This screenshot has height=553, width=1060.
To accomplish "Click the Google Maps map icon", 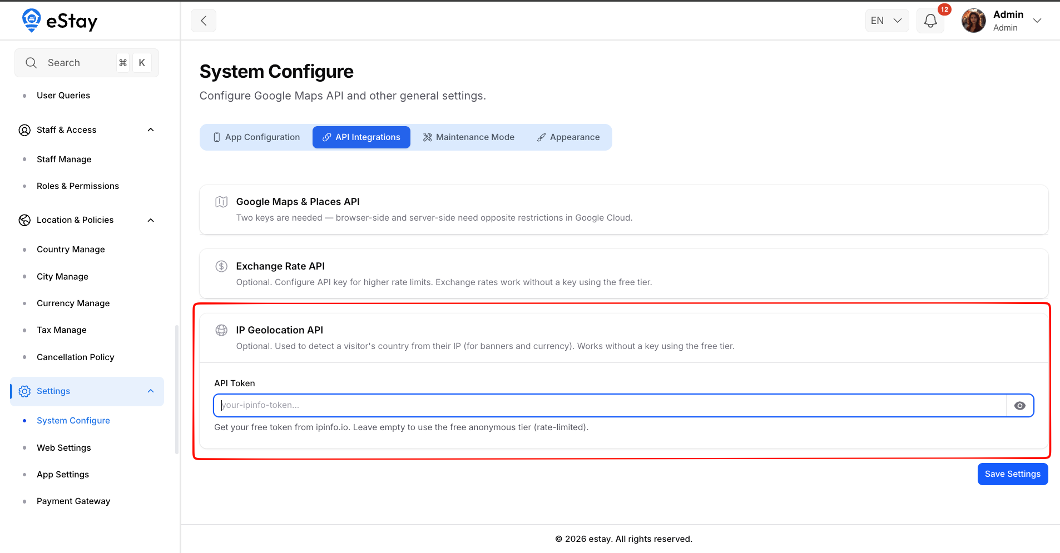I will [221, 202].
